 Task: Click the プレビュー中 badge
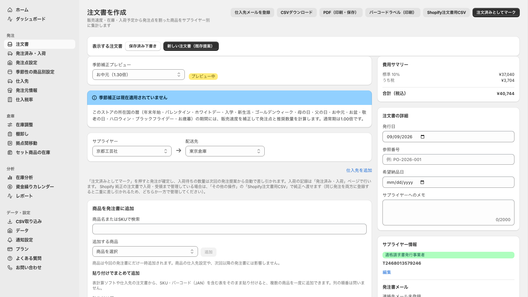tap(203, 76)
